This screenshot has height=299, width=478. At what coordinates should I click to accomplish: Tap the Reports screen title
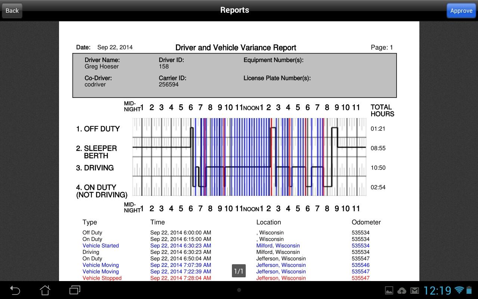235,10
